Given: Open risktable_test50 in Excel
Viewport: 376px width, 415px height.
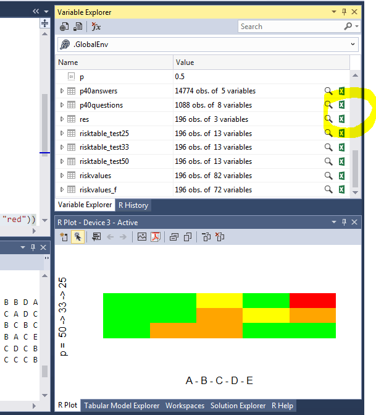Looking at the screenshot, I should pyautogui.click(x=341, y=161).
